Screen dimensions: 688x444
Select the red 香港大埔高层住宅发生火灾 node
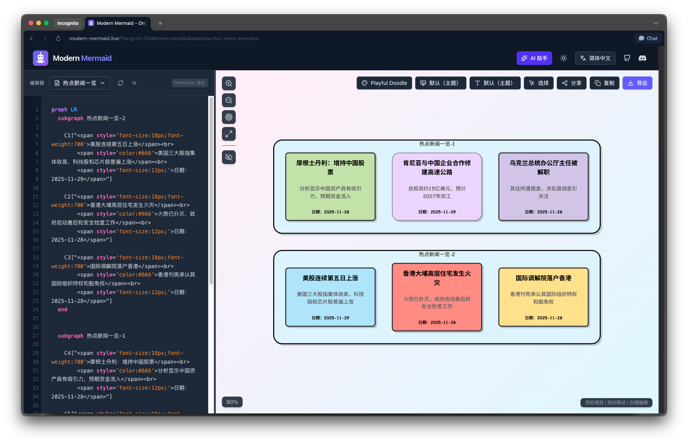pyautogui.click(x=437, y=297)
